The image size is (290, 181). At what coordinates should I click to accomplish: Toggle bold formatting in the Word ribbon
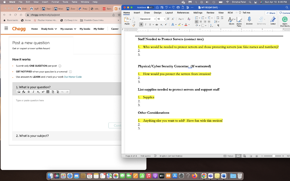[141, 24]
